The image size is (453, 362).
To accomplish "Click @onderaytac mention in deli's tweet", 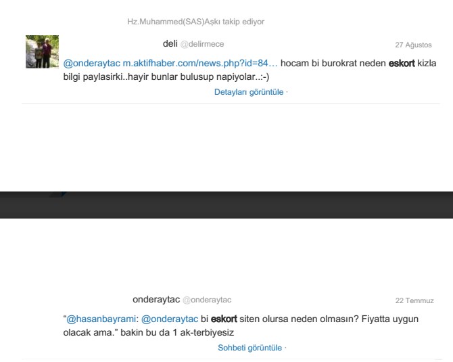I will tap(91, 64).
